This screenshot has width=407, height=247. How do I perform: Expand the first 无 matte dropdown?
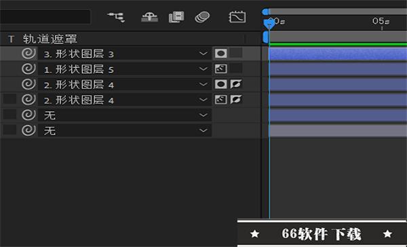click(x=125, y=115)
